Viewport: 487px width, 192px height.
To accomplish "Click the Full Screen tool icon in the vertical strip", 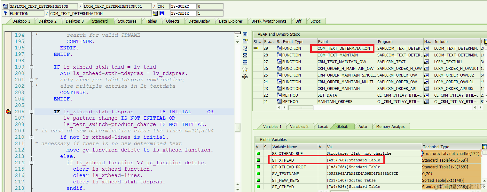I will 245,55.
